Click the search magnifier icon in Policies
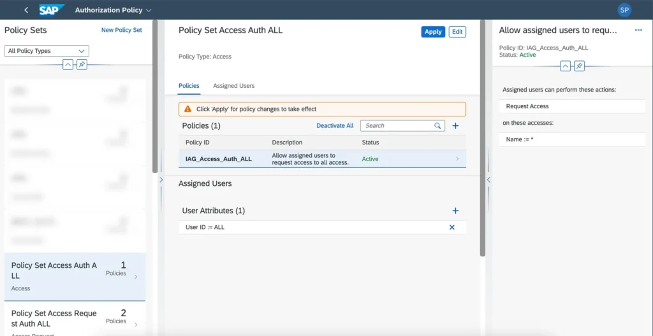 coord(438,126)
